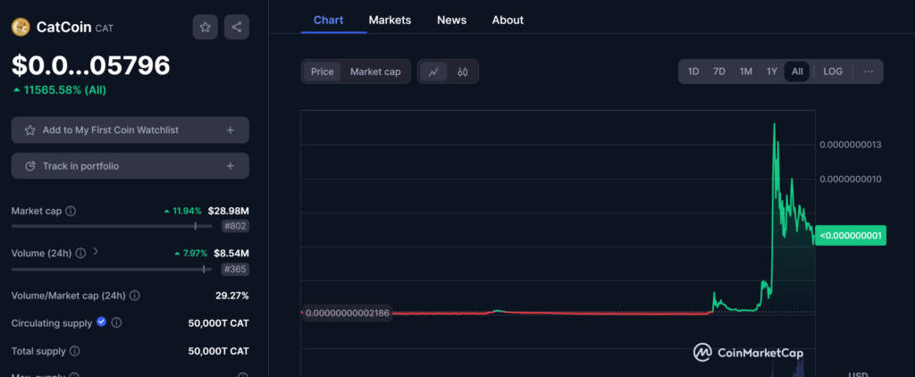915x377 pixels.
Task: Switch to candlestick chart icon
Action: (463, 71)
